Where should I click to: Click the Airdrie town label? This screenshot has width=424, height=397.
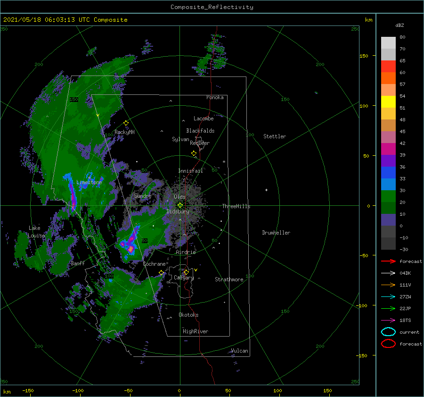[x=186, y=252]
